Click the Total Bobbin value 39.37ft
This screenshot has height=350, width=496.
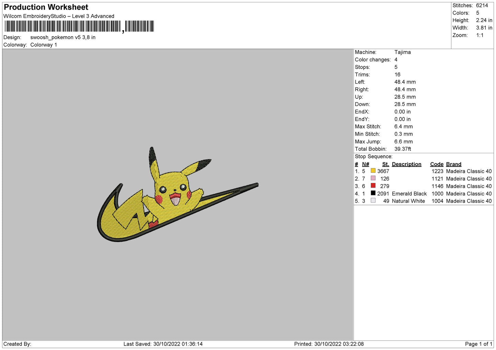[403, 149]
